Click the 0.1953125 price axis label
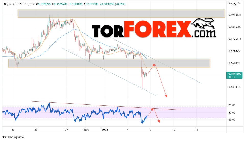Image resolution: width=246 pixels, height=141 pixels. (x=235, y=15)
